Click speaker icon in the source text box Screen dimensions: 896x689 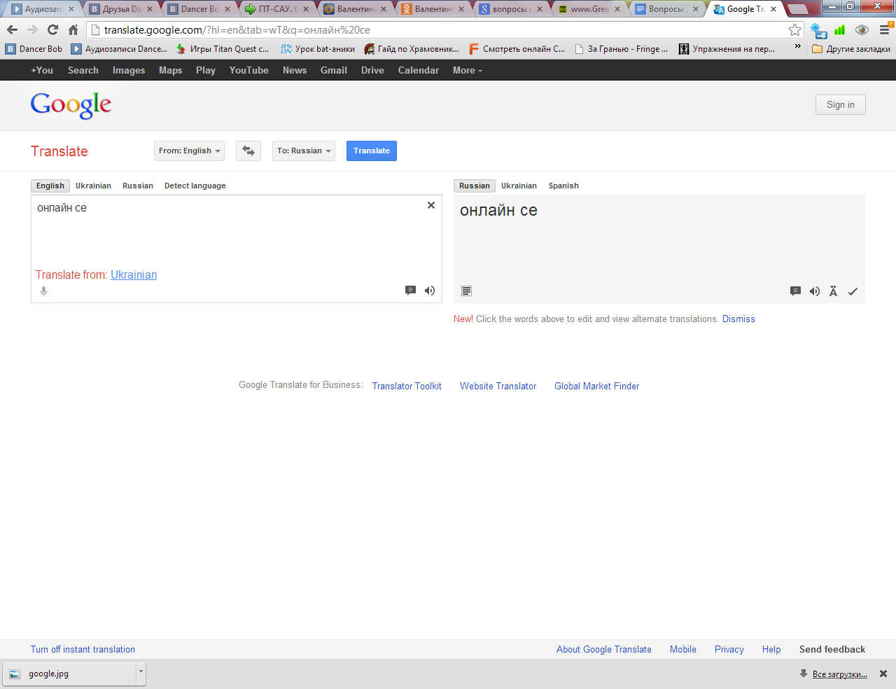click(x=430, y=291)
